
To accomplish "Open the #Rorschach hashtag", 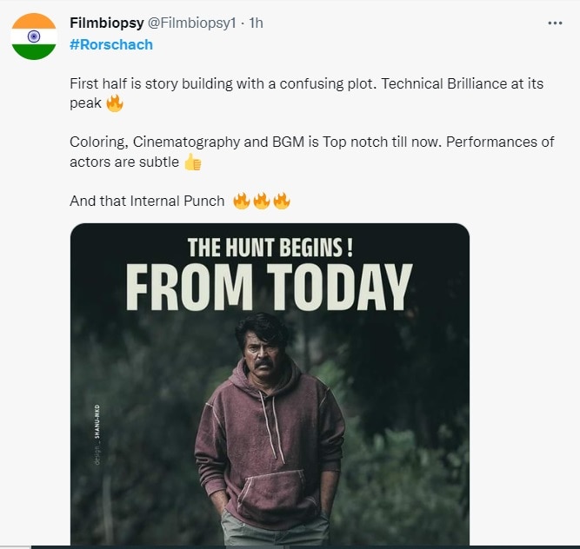I will 110,44.
